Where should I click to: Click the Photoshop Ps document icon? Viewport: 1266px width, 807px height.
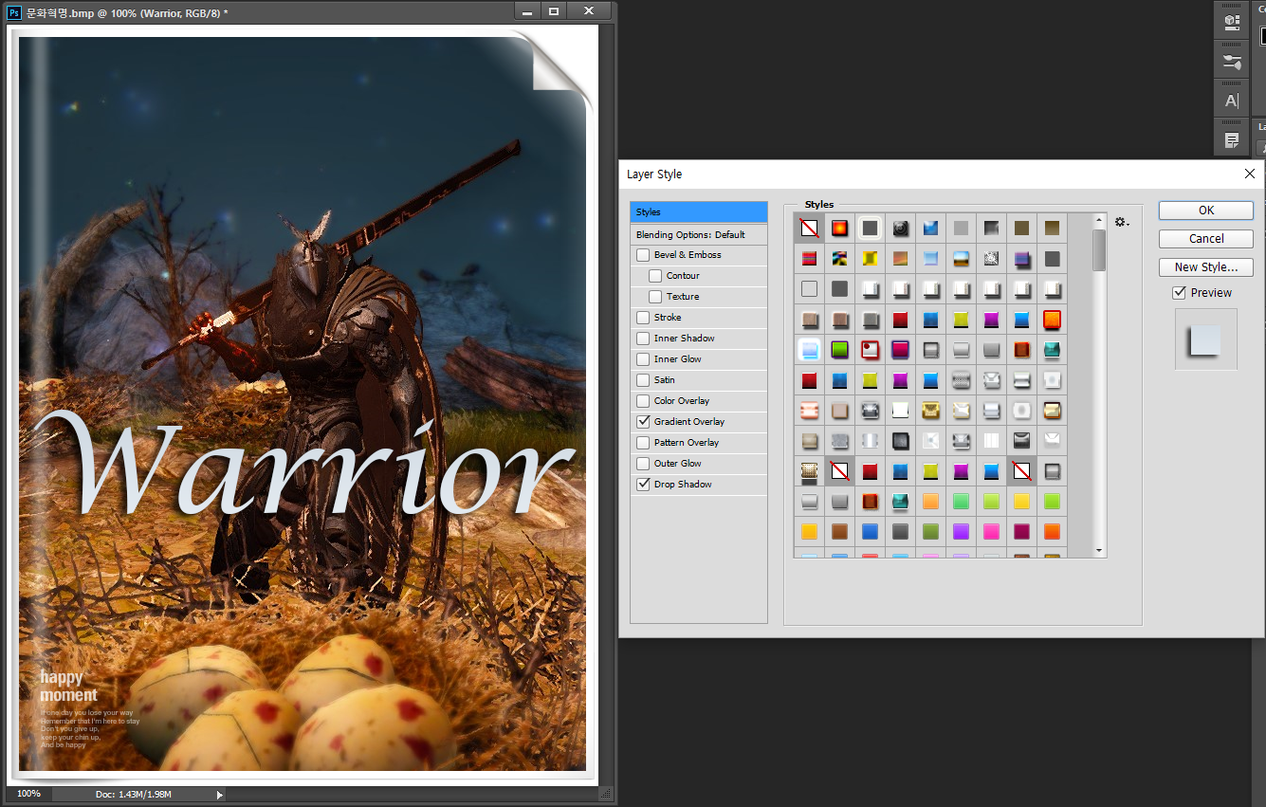(x=14, y=12)
